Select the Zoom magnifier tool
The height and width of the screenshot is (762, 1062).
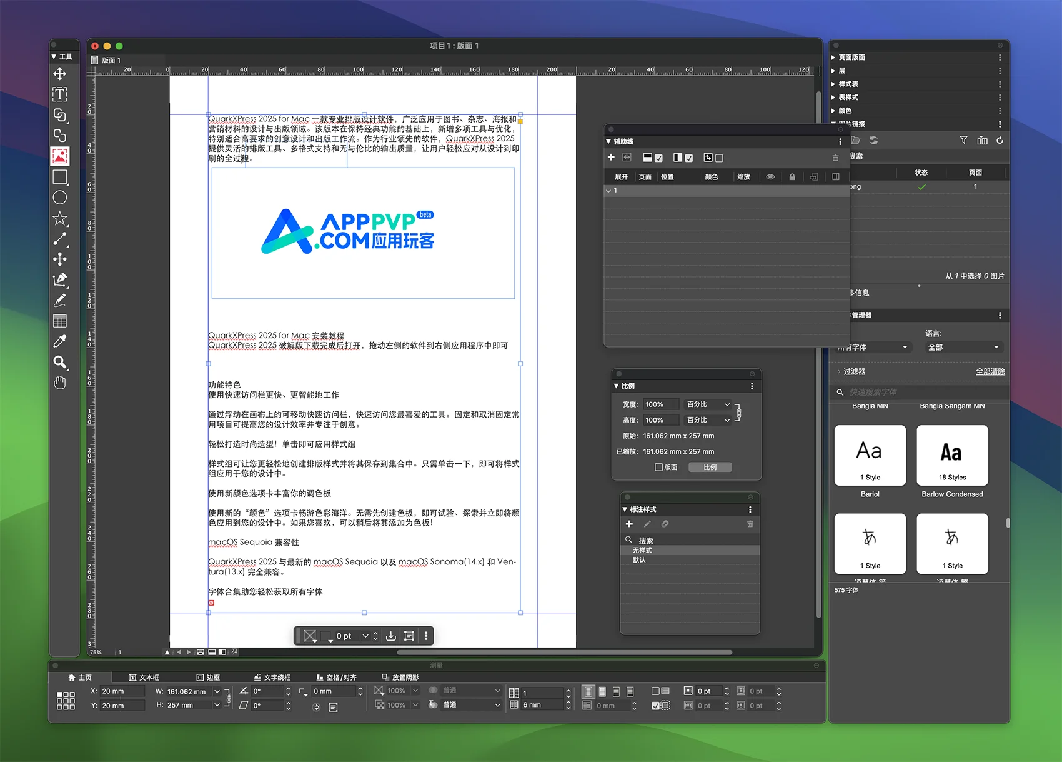[x=60, y=362]
